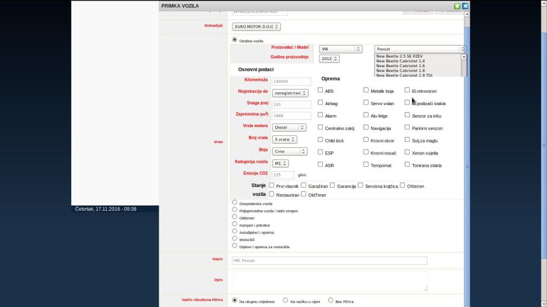The height and width of the screenshot is (307, 547).
Task: Open the Broj vrata dropdown
Action: click(284, 140)
